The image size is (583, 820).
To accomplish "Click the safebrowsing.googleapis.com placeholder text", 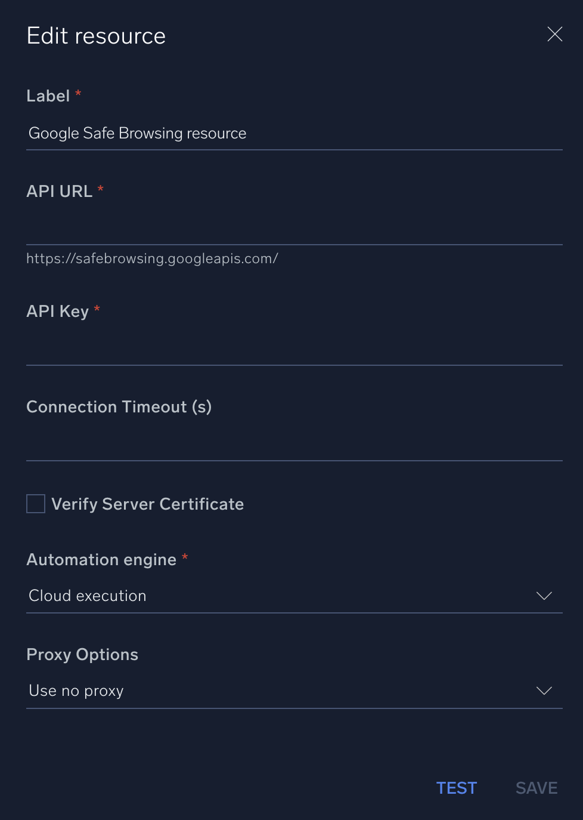I will [152, 258].
